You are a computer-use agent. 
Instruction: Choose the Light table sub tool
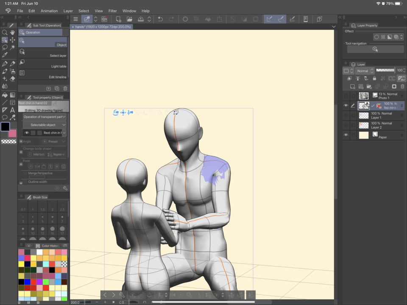click(x=43, y=64)
